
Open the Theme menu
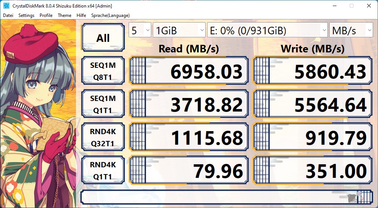[x=65, y=15]
